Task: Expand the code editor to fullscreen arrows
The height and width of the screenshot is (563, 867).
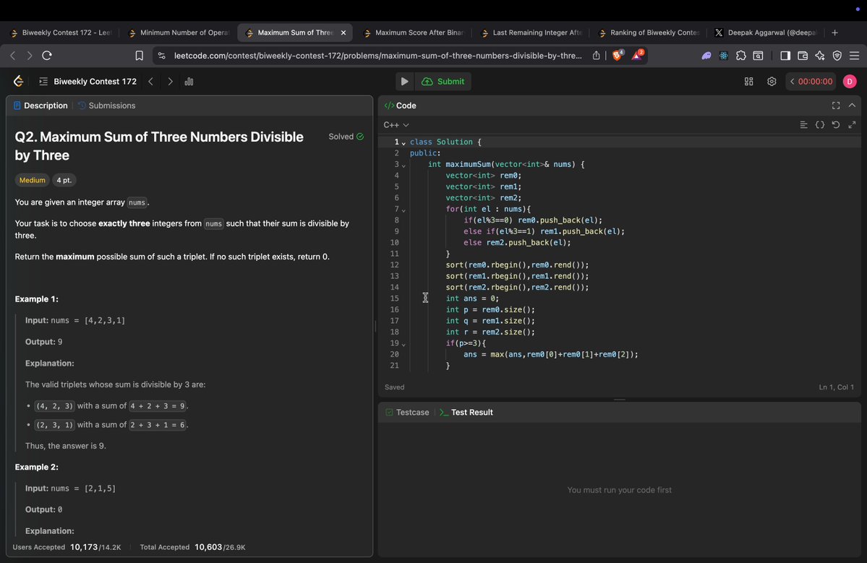Action: (852, 125)
